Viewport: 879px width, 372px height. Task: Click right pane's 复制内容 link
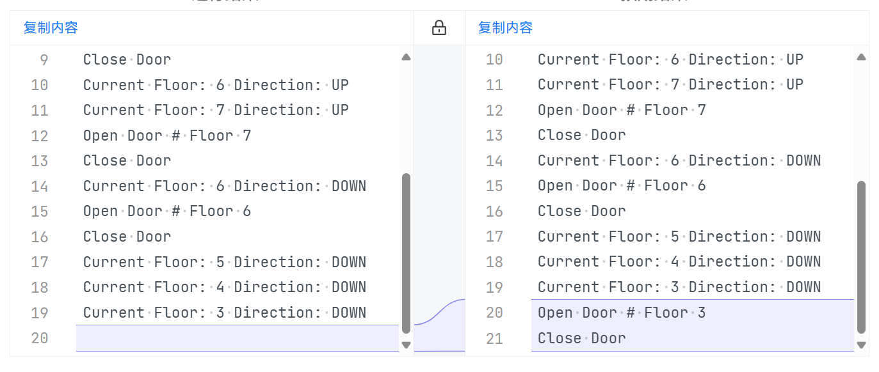pyautogui.click(x=505, y=27)
